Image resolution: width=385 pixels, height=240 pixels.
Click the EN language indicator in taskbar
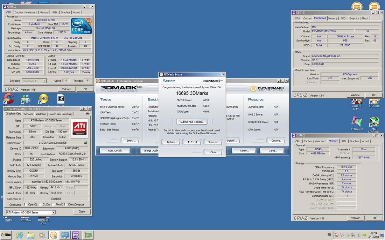(329, 235)
